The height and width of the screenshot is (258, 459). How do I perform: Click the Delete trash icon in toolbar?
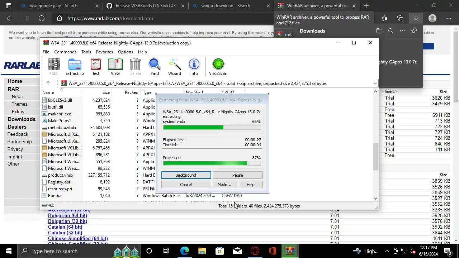135,67
